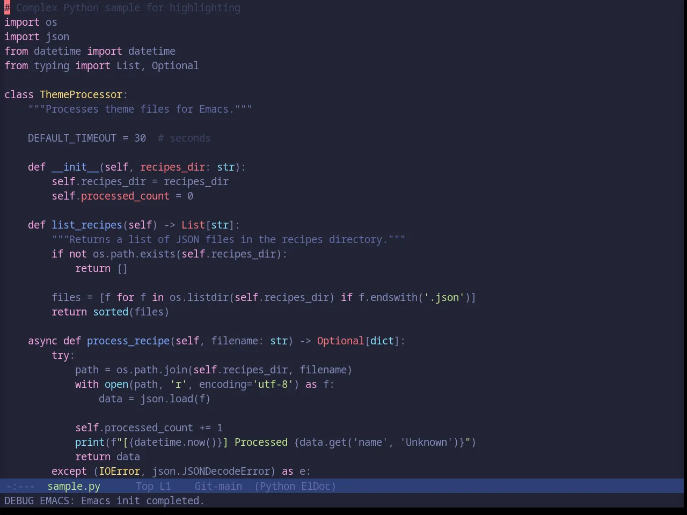Screen dimensions: 687x515
Task: Click 'processed_count' in the = 0 assignment
Action: pyautogui.click(x=125, y=196)
